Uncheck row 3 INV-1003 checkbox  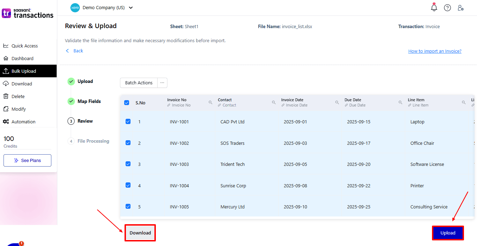coord(128,164)
